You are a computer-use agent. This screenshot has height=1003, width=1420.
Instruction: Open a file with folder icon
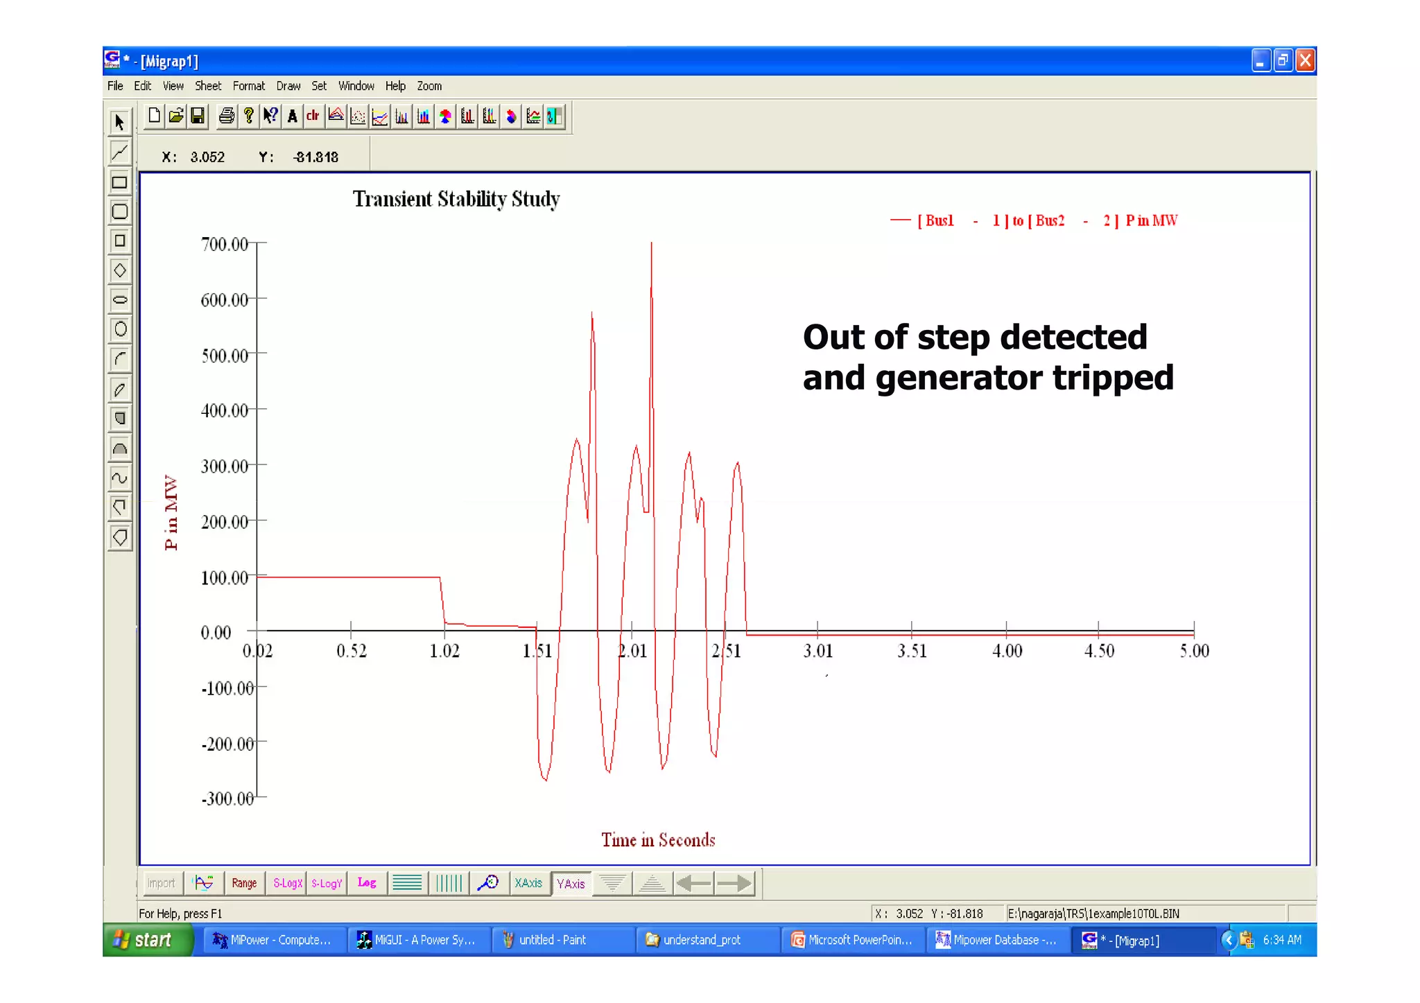coord(176,116)
